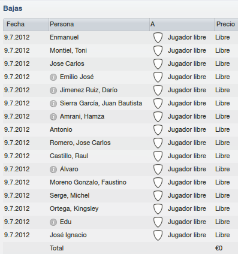Click the info icon beside Álvaro

(x=53, y=170)
